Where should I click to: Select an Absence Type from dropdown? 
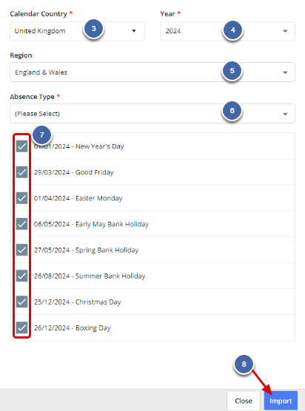pos(152,114)
